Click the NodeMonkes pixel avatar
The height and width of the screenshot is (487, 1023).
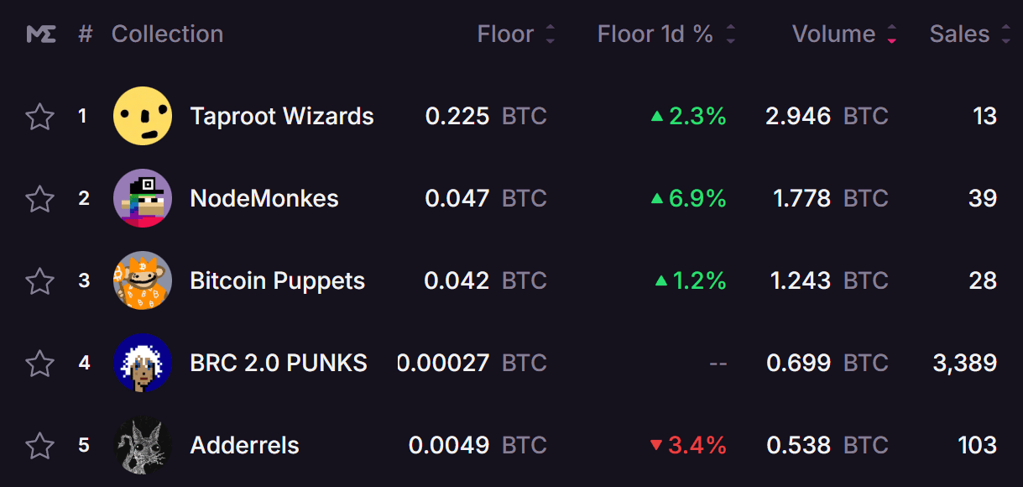pos(143,198)
